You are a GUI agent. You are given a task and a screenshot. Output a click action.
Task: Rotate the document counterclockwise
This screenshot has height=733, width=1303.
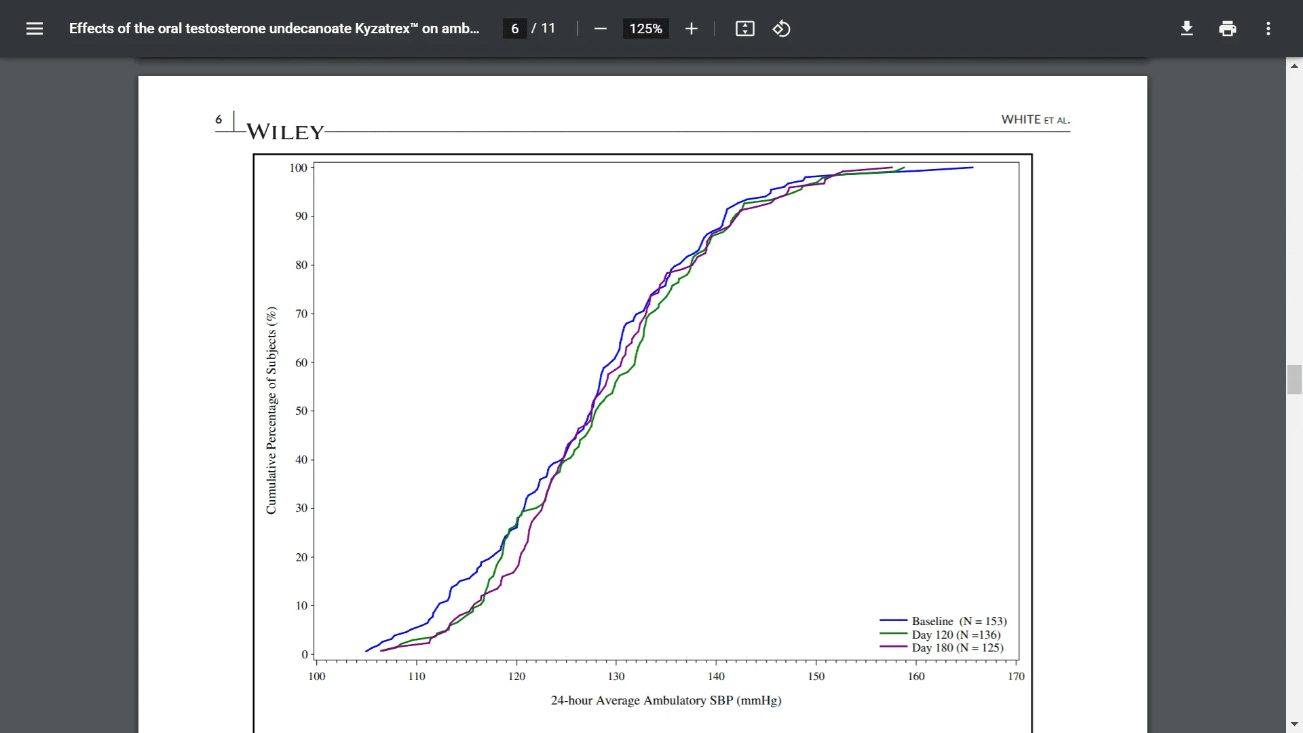781,29
